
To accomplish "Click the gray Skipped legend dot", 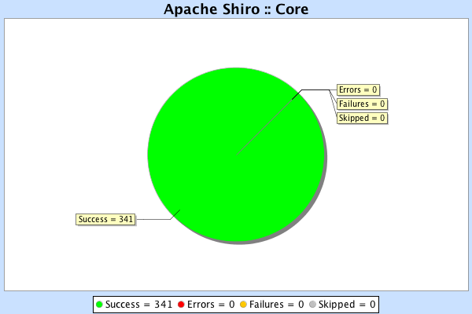I will tap(312, 305).
